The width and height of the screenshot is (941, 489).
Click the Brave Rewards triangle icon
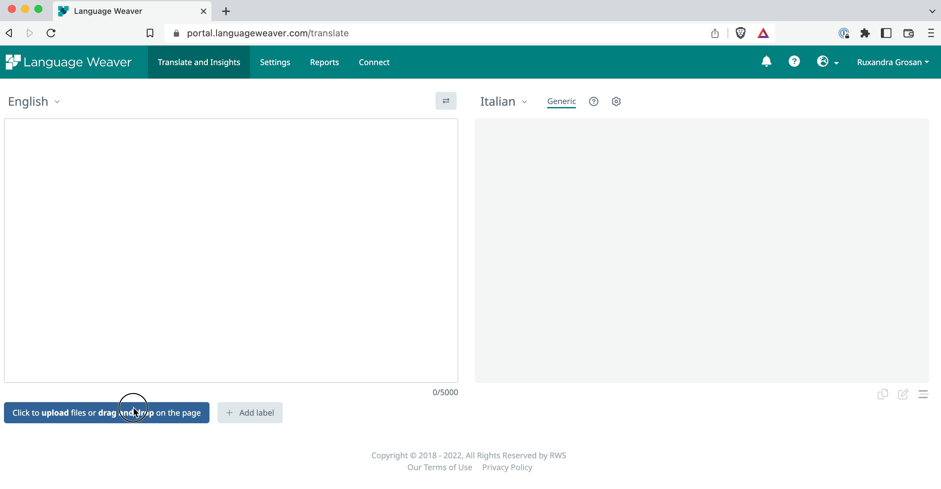(763, 33)
